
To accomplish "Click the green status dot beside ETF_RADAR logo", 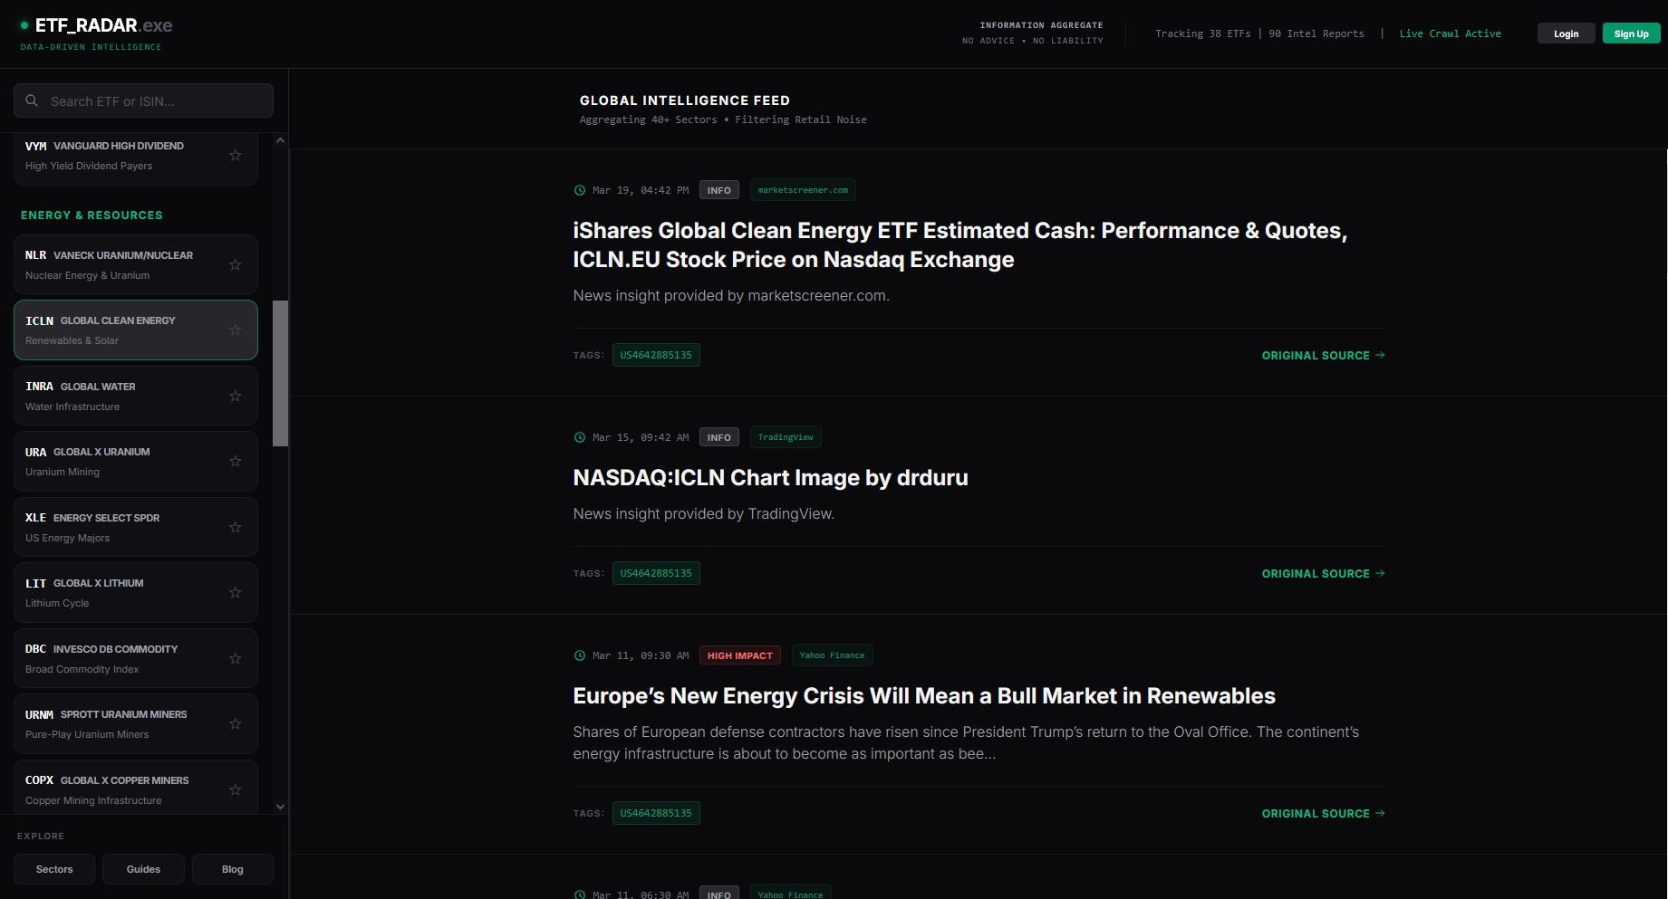I will (24, 25).
